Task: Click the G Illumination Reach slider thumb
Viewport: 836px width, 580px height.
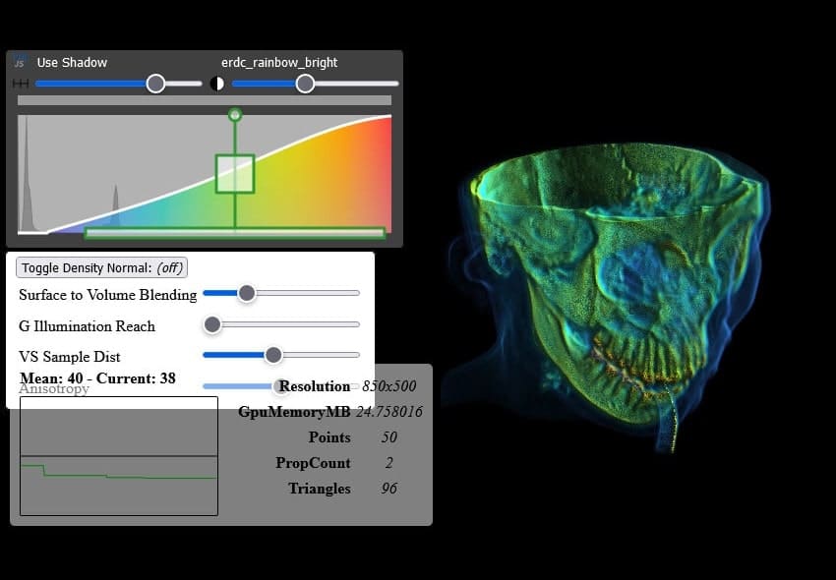Action: tap(212, 324)
